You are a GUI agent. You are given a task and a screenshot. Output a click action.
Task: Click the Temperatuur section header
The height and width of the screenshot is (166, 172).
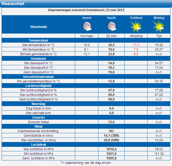pyautogui.click(x=39, y=41)
